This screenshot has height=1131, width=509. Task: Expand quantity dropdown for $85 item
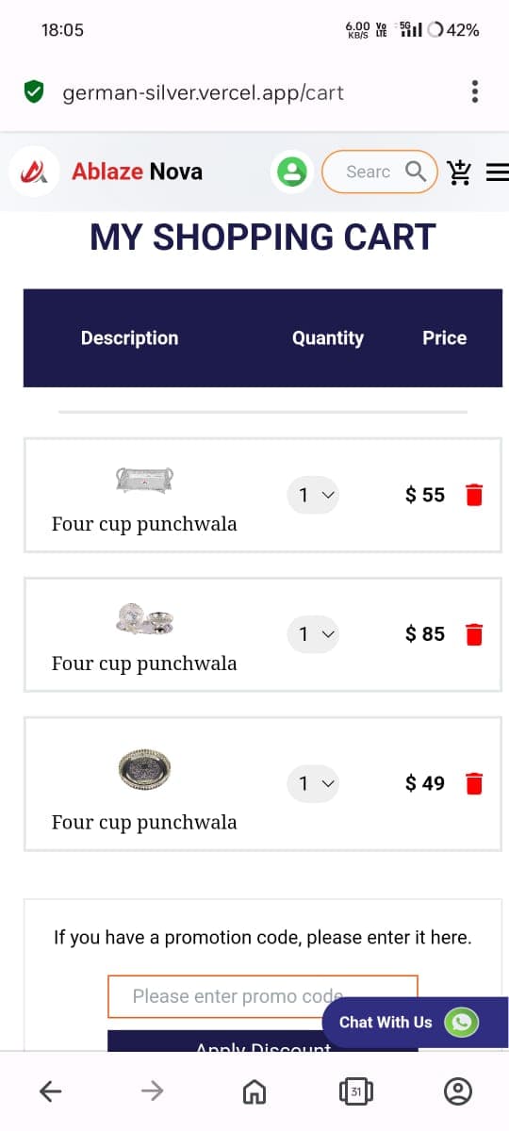[313, 634]
